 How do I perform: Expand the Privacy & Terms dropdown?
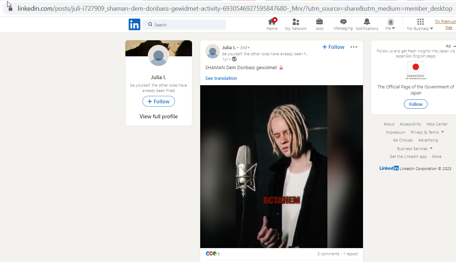coord(427,132)
